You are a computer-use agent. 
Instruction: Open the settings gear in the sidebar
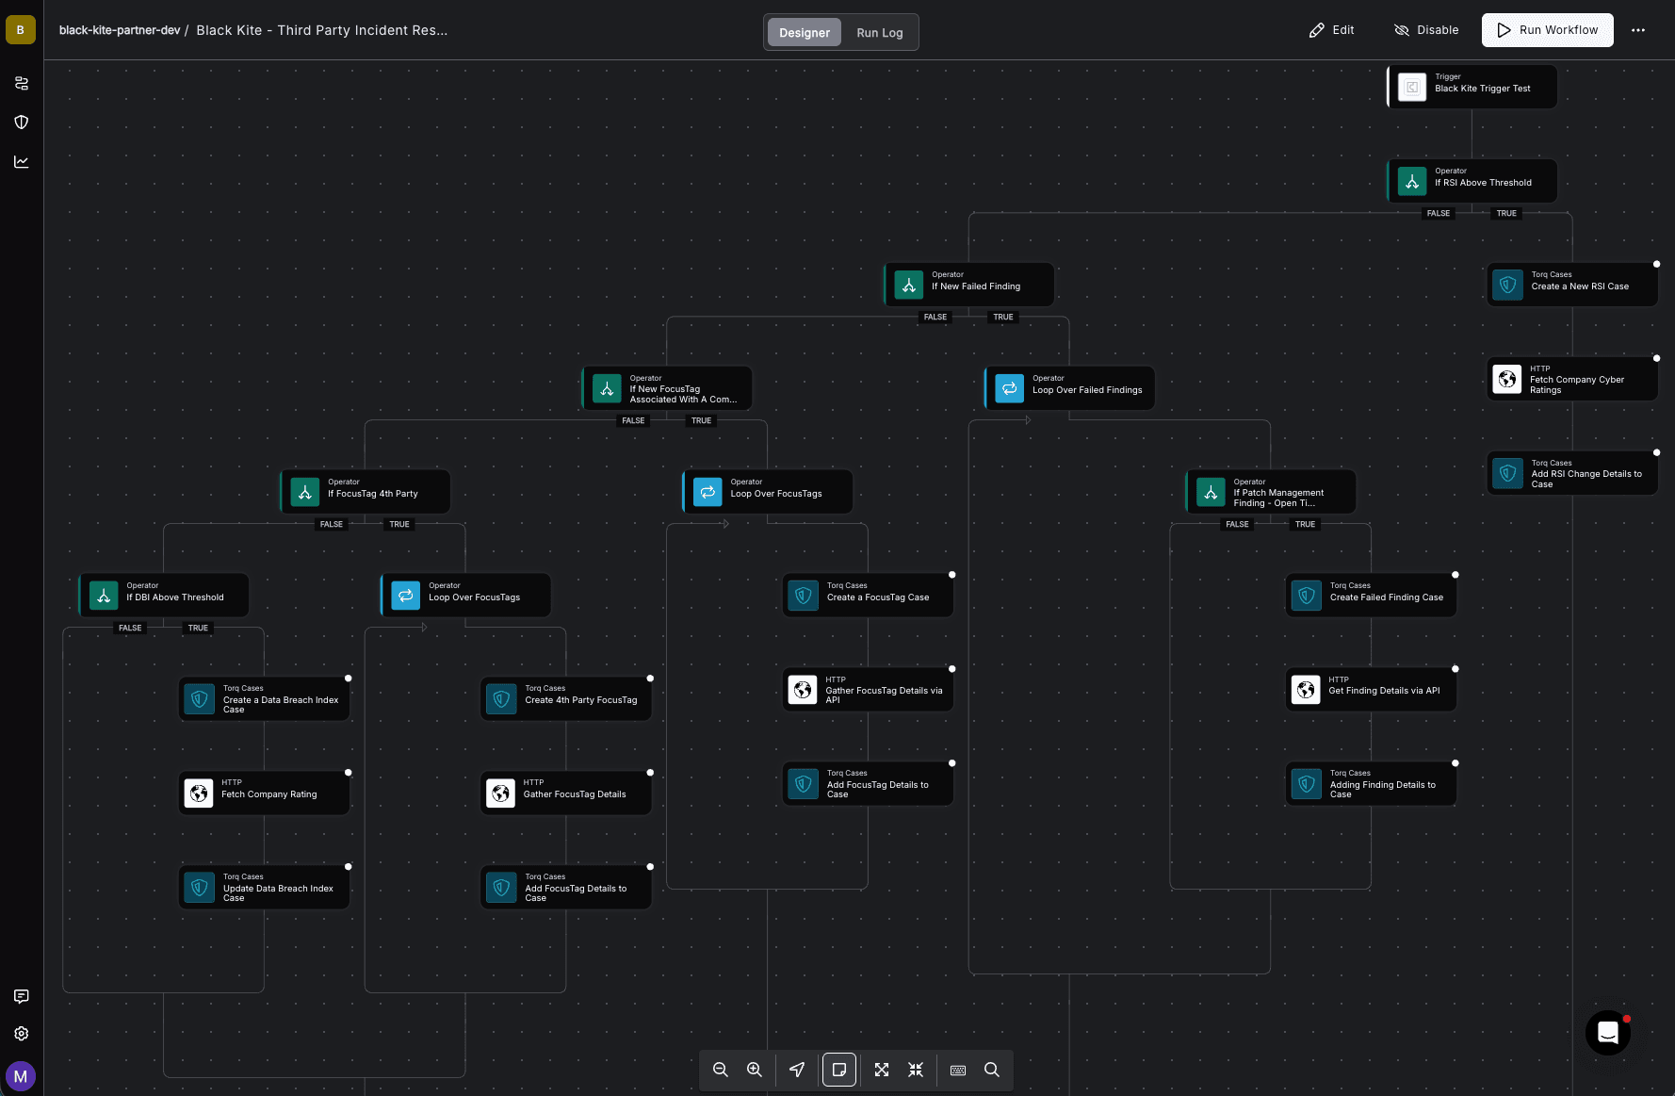point(21,1034)
